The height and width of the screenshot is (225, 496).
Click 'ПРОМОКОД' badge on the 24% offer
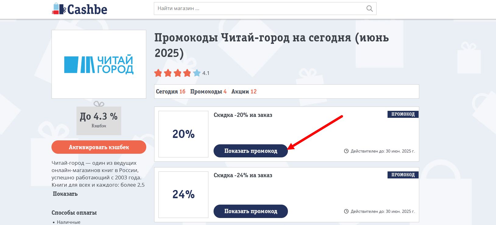pos(403,174)
